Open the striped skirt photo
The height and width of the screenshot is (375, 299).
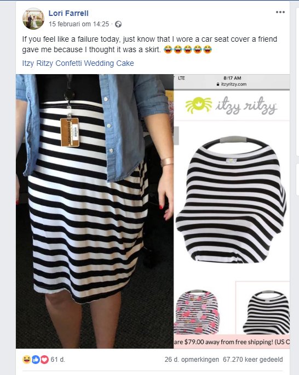coord(95,211)
